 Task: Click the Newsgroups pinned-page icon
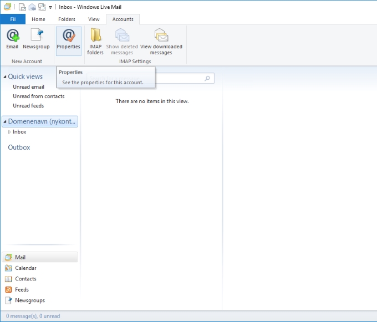tap(8, 300)
